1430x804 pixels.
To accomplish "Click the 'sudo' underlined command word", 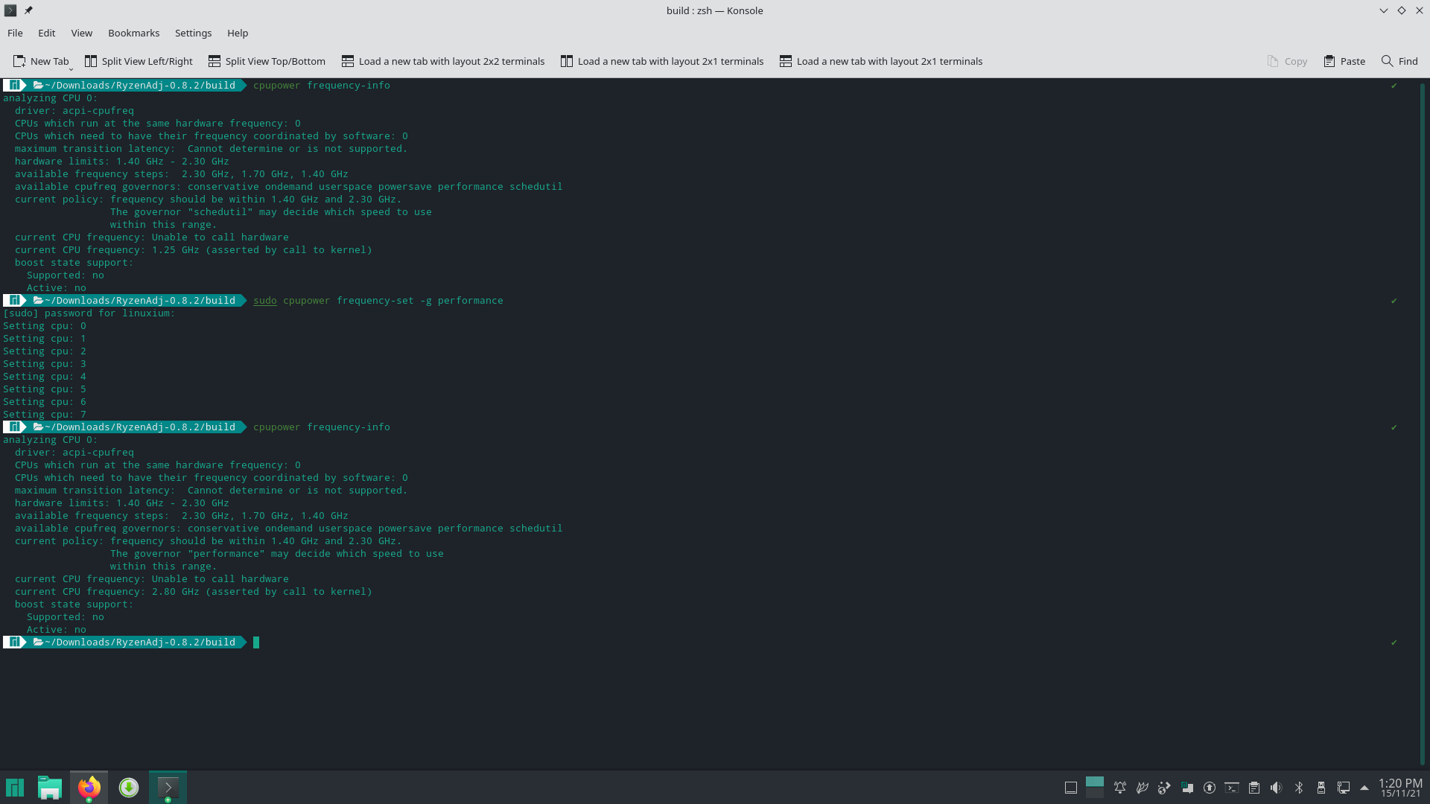I will (x=264, y=300).
